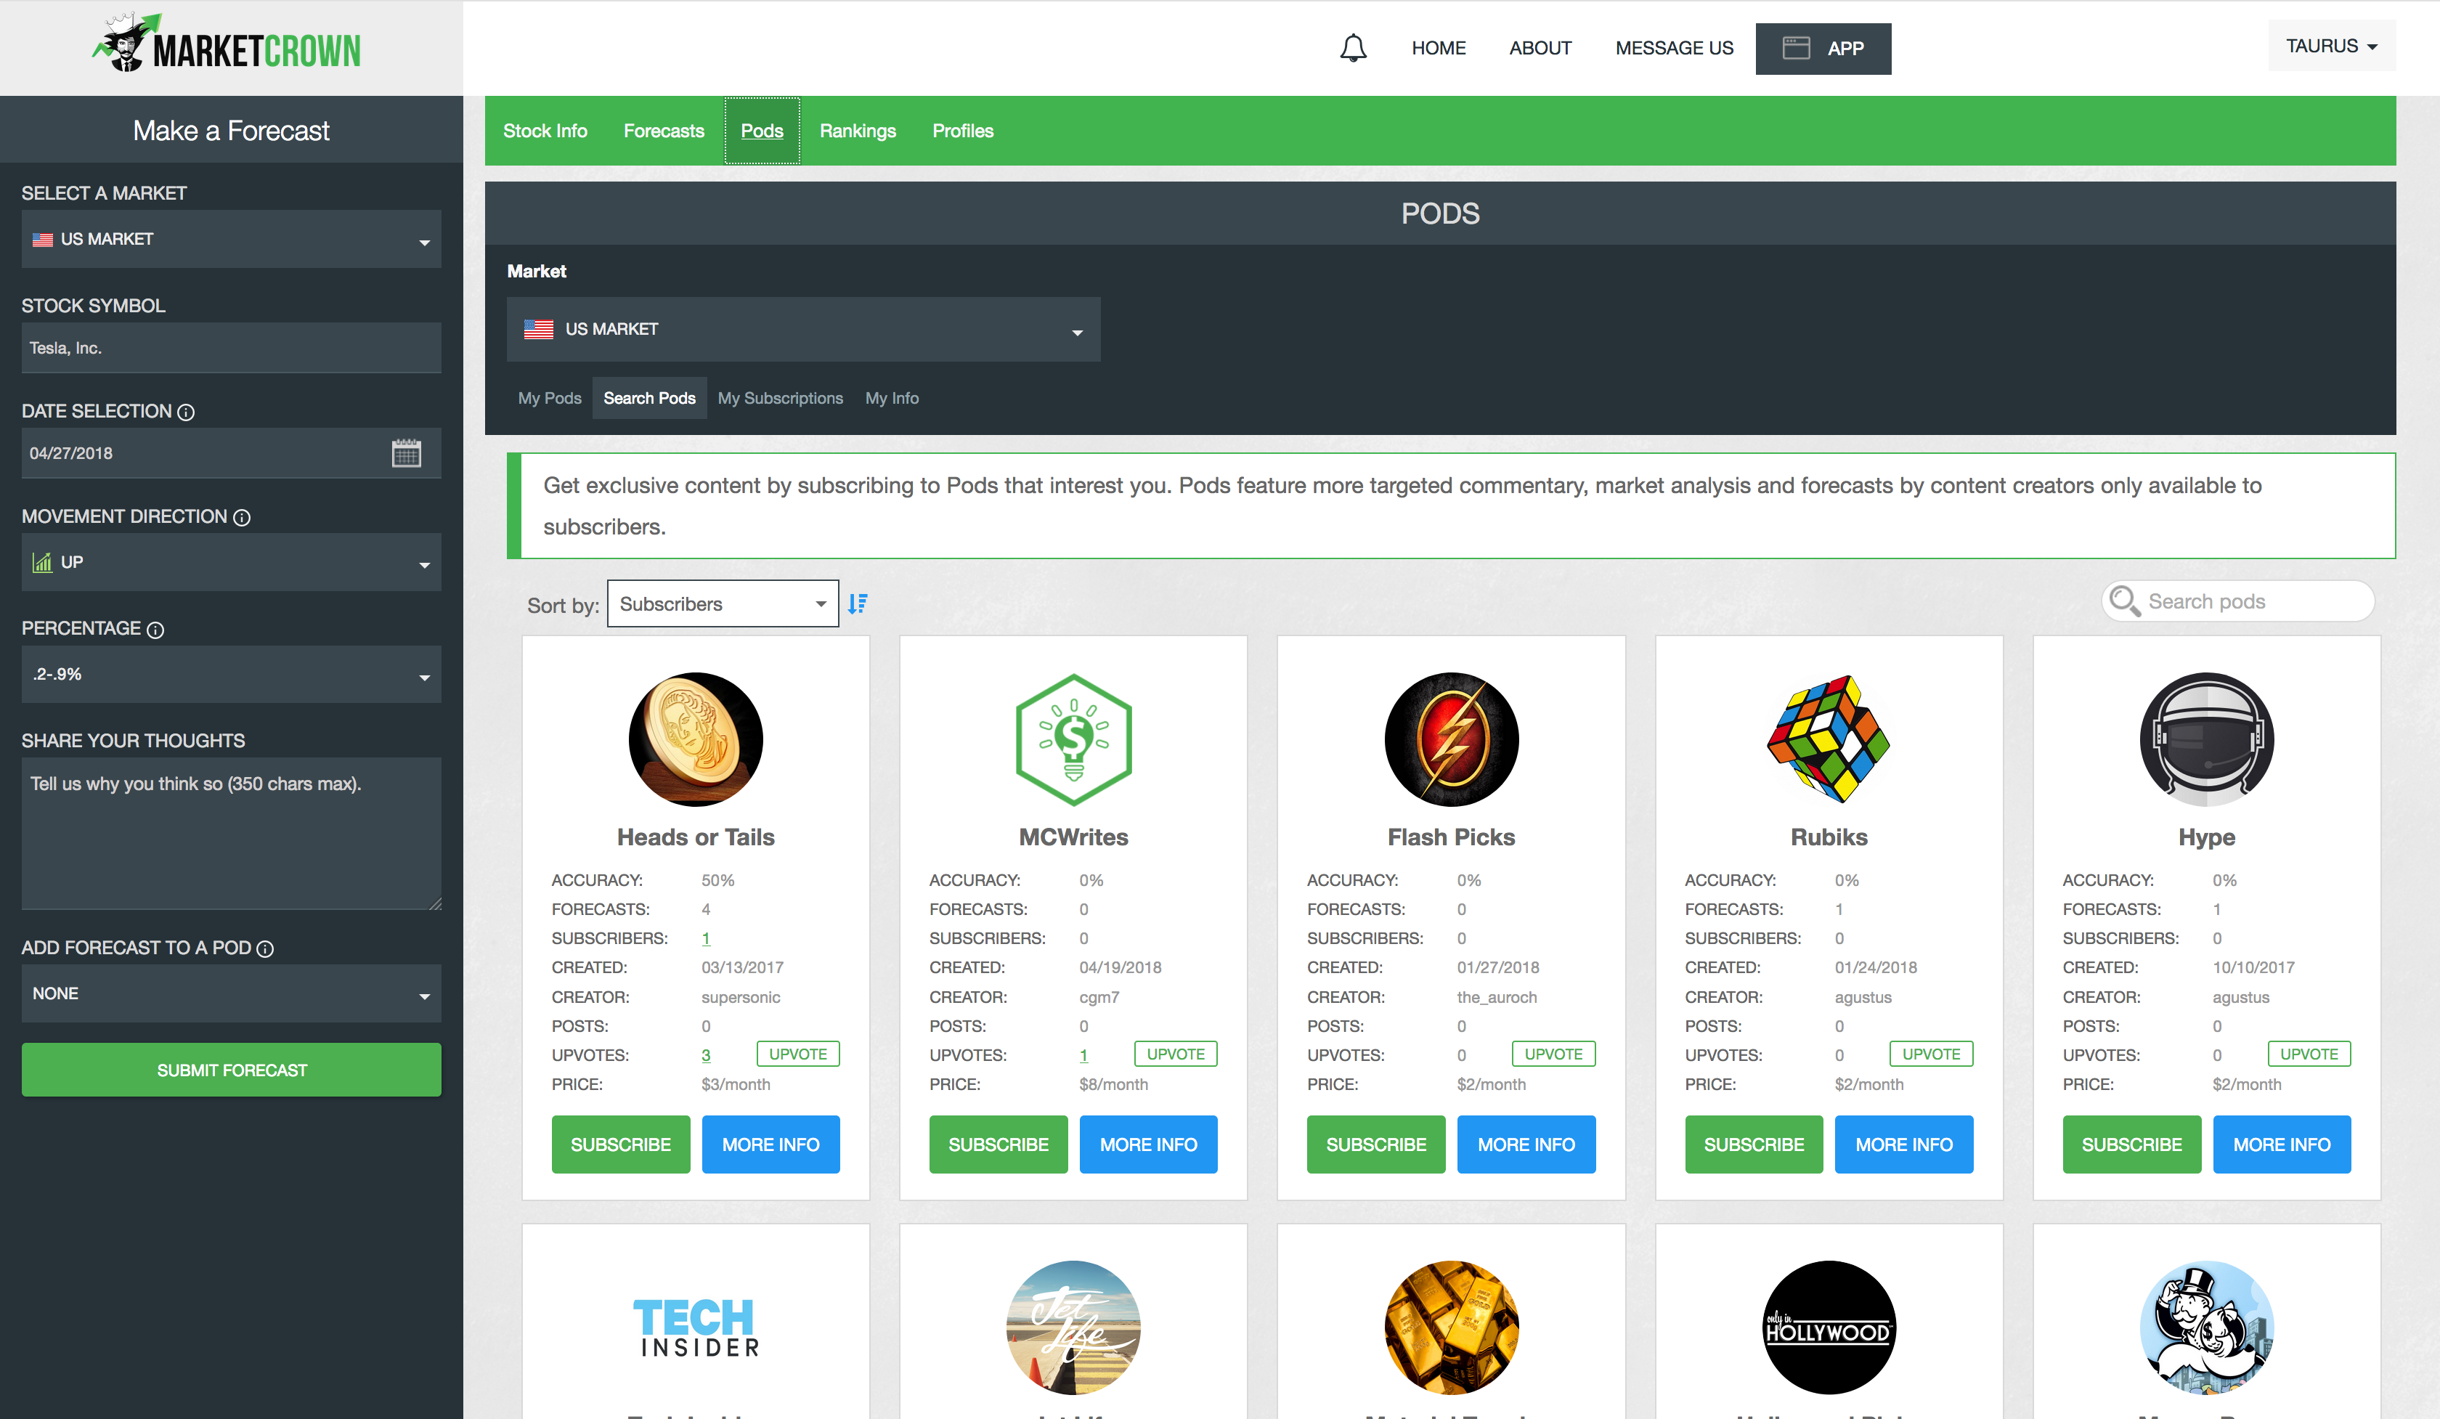Toggle the sort order icon
The image size is (2440, 1419).
point(858,604)
